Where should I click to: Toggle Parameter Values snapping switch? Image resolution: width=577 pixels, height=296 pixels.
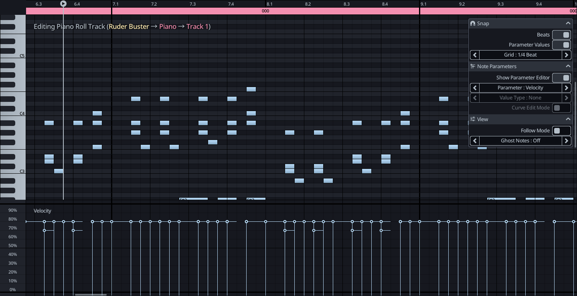coord(561,45)
